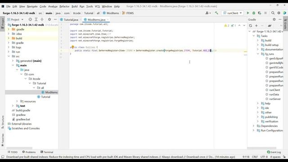The image size is (288, 162).
Task: Click the Debug bug icon
Action: (254, 13)
